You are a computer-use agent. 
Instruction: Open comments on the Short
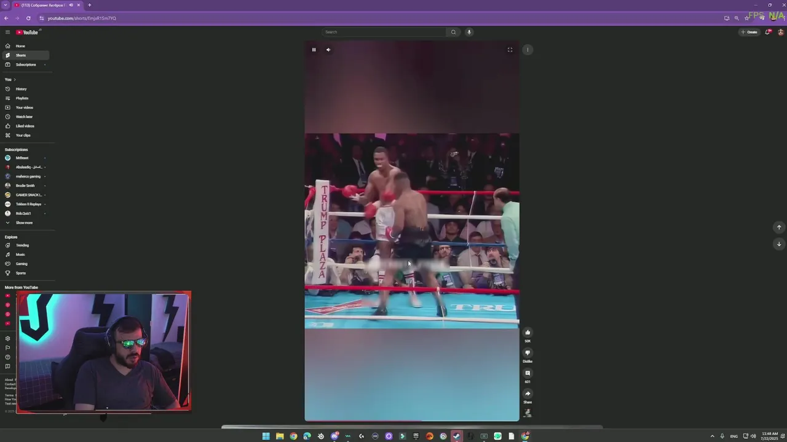click(x=528, y=373)
